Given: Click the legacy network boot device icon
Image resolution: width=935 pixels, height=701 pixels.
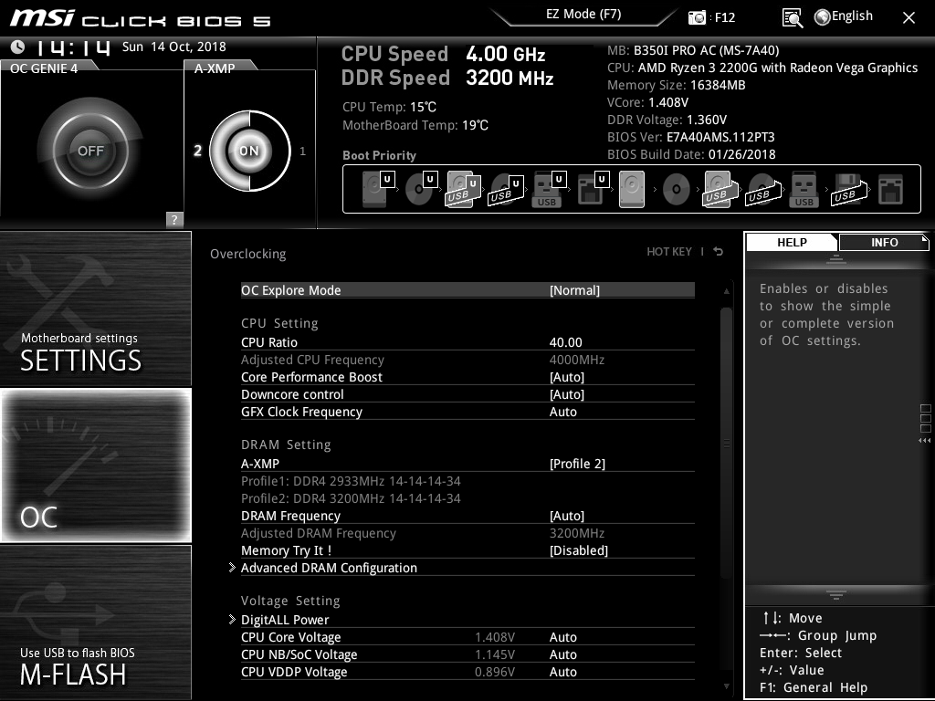Looking at the screenshot, I should tap(891, 189).
